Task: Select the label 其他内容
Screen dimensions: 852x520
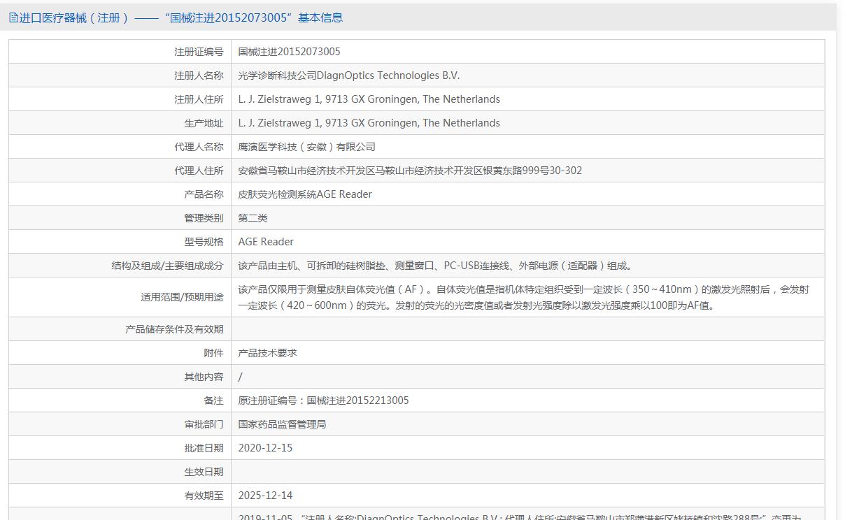Action: 204,377
